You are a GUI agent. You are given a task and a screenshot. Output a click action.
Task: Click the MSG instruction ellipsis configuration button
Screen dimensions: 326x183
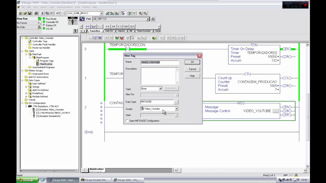point(275,111)
